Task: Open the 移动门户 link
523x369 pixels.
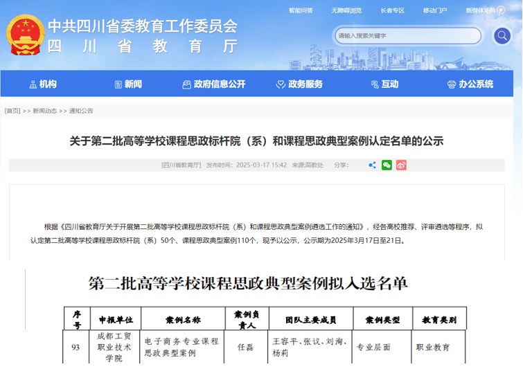Action: [435, 10]
